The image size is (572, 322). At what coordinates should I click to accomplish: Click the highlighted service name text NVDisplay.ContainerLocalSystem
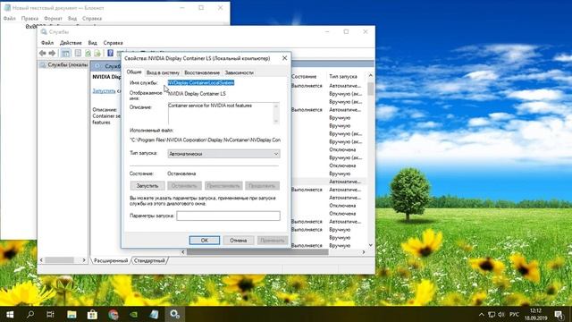pyautogui.click(x=201, y=83)
